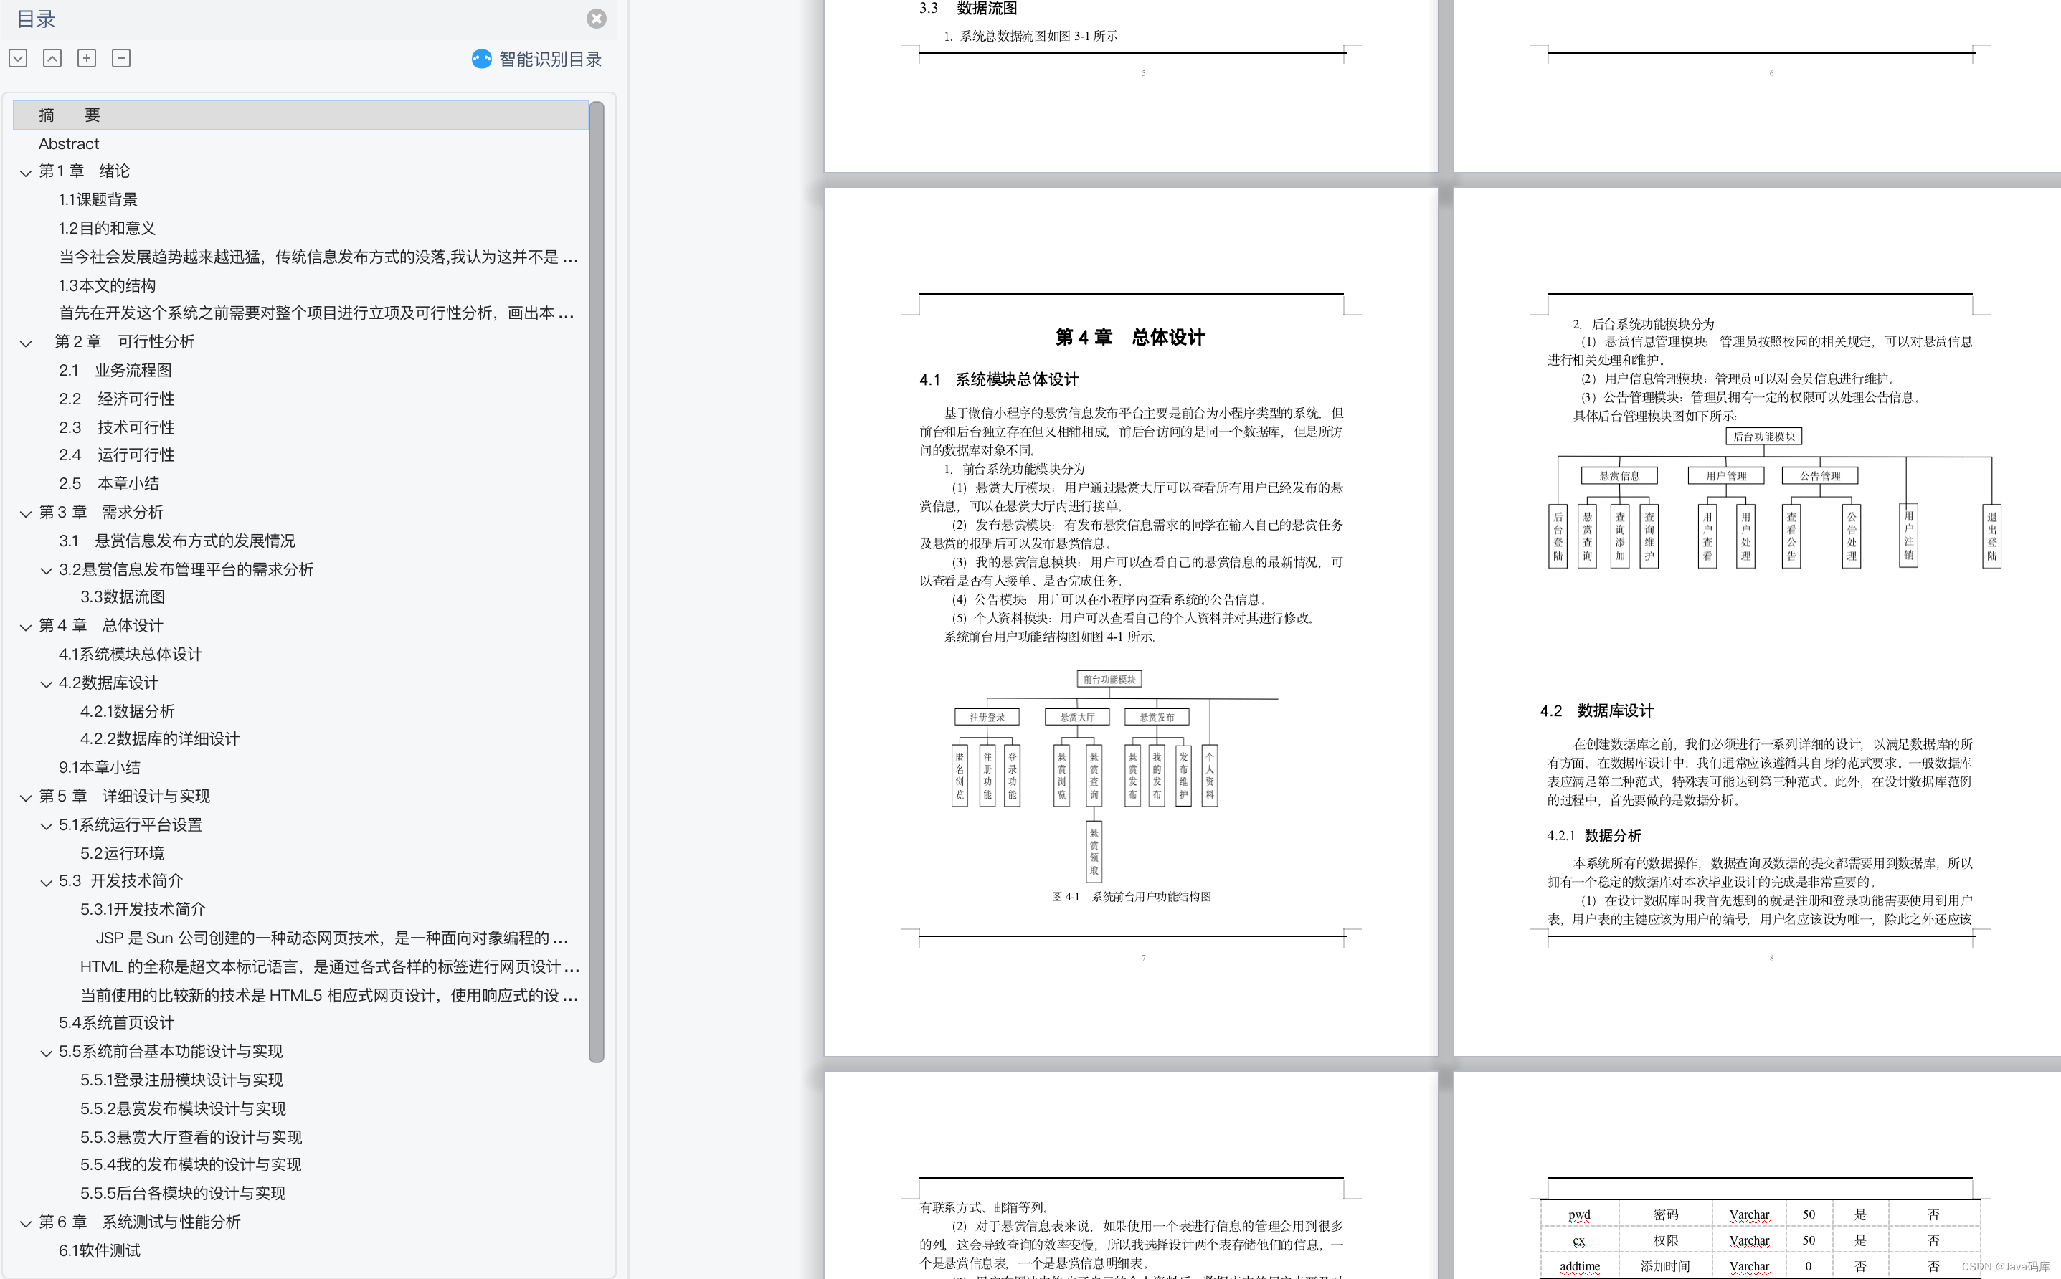This screenshot has height=1279, width=2061.
Task: Close the 目录 panel with the X icon
Action: 597,19
